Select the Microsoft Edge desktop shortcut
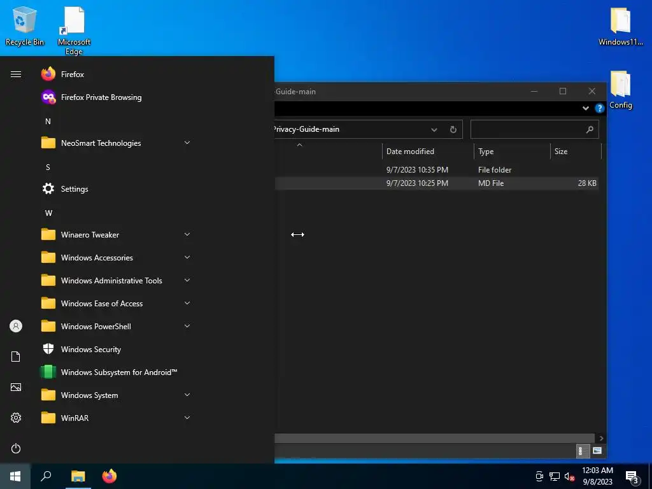The width and height of the screenshot is (652, 489). click(x=74, y=31)
